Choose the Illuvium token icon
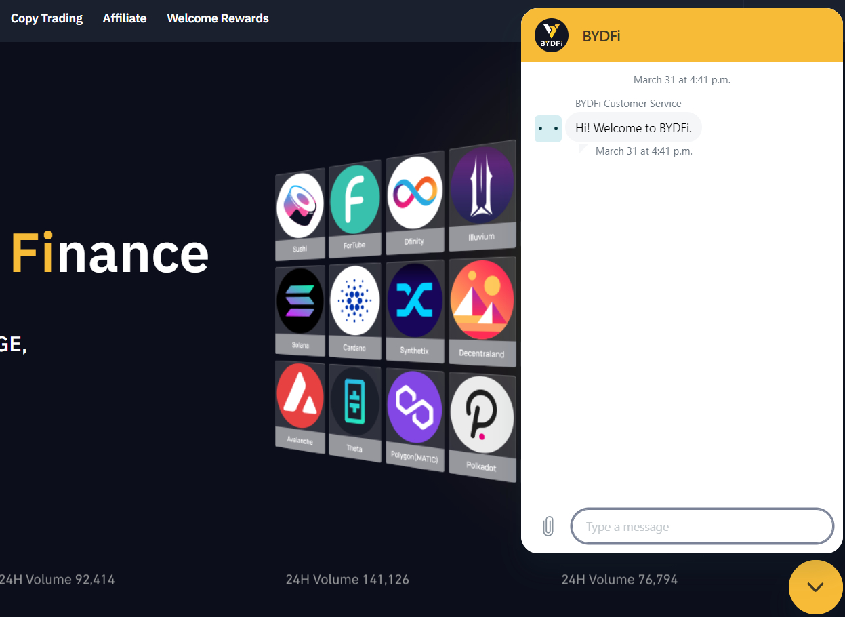The width and height of the screenshot is (845, 617). point(482,186)
